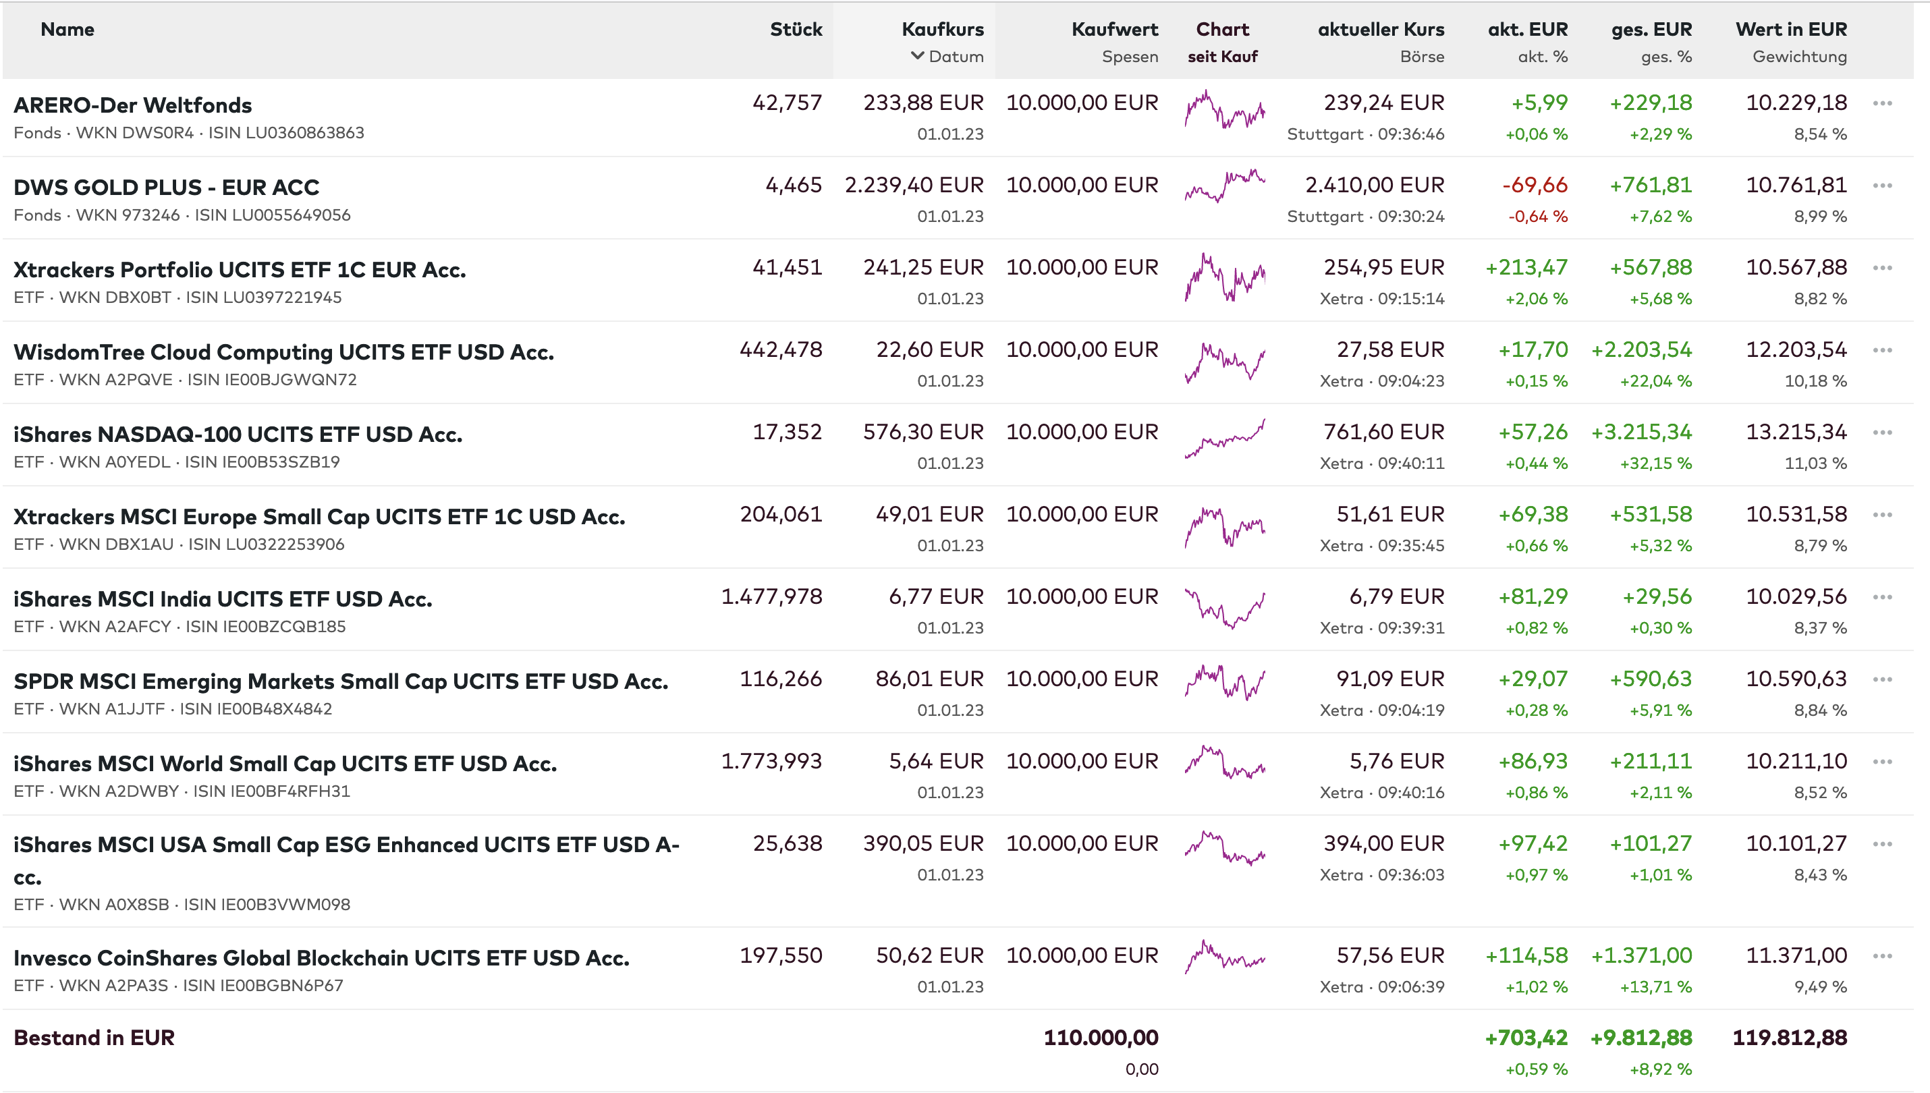This screenshot has width=1930, height=1093.
Task: Click sparkline chart for DWS GOLD PLUS
Action: tap(1224, 187)
